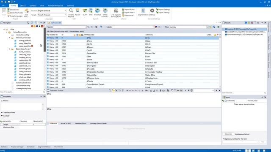Click the Revert icon in ribbon
Viewport: 271px width, 152px height.
pos(77,12)
